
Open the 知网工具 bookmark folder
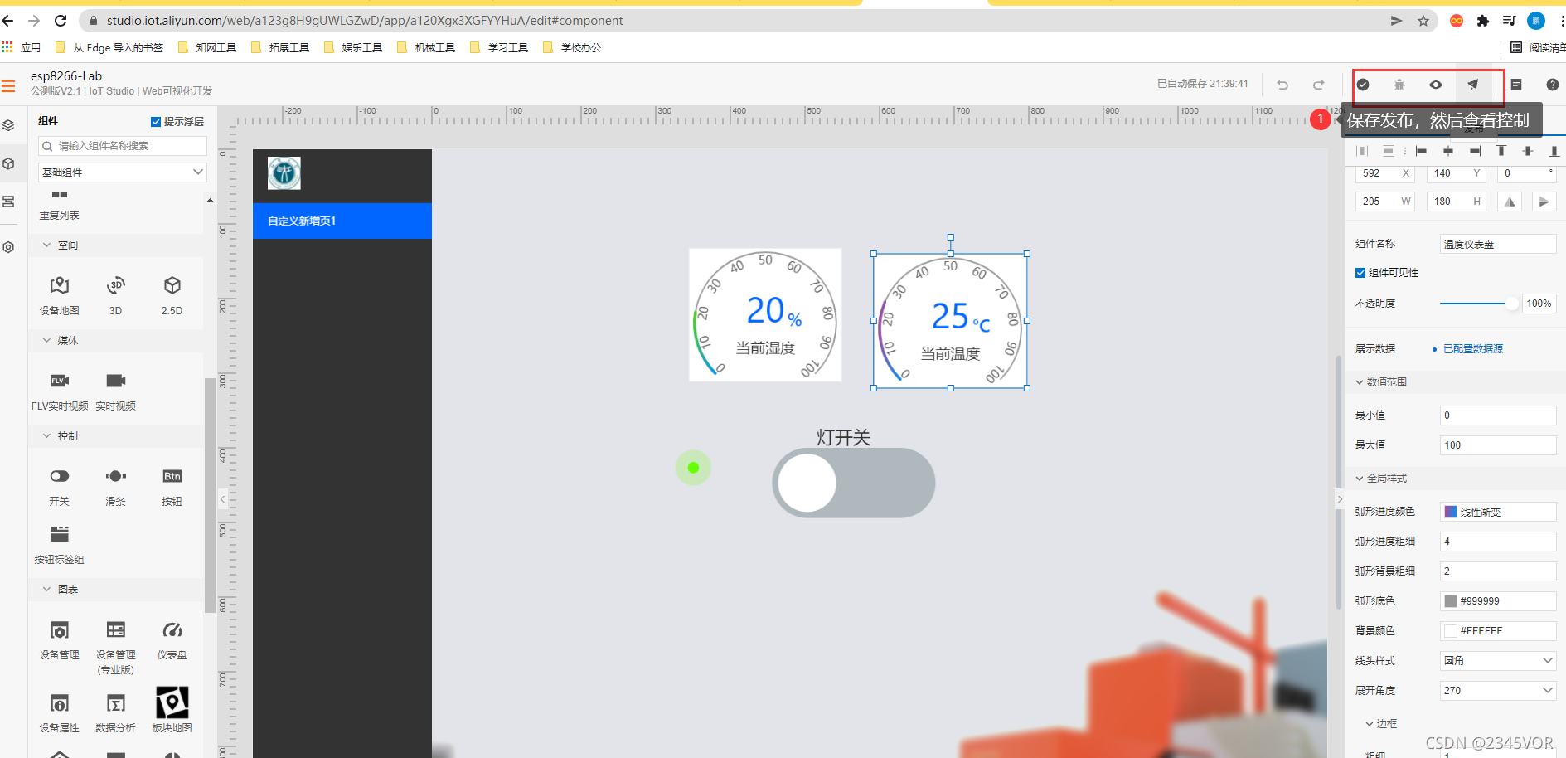[x=208, y=47]
